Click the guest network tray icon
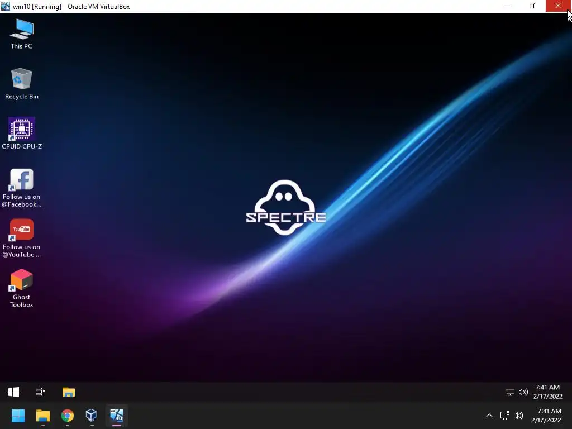 (509, 392)
